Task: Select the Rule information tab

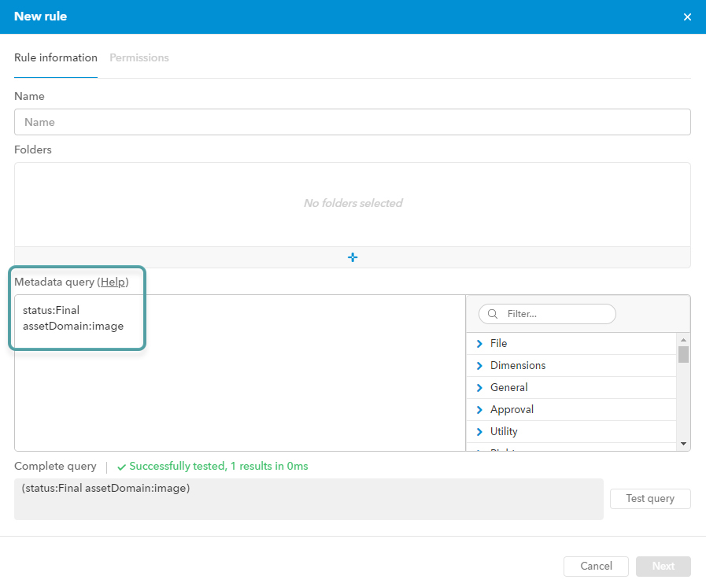Action: [56, 57]
